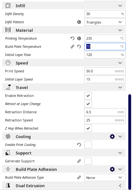Click the formula icon next to Infill Pattern

coord(79,22)
